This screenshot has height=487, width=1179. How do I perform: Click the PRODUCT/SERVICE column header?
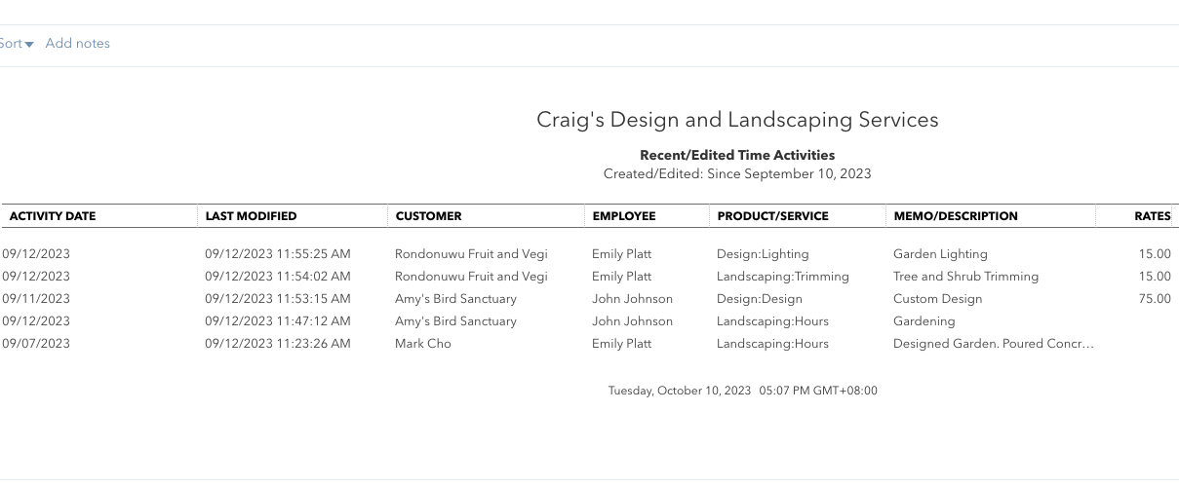pos(772,216)
